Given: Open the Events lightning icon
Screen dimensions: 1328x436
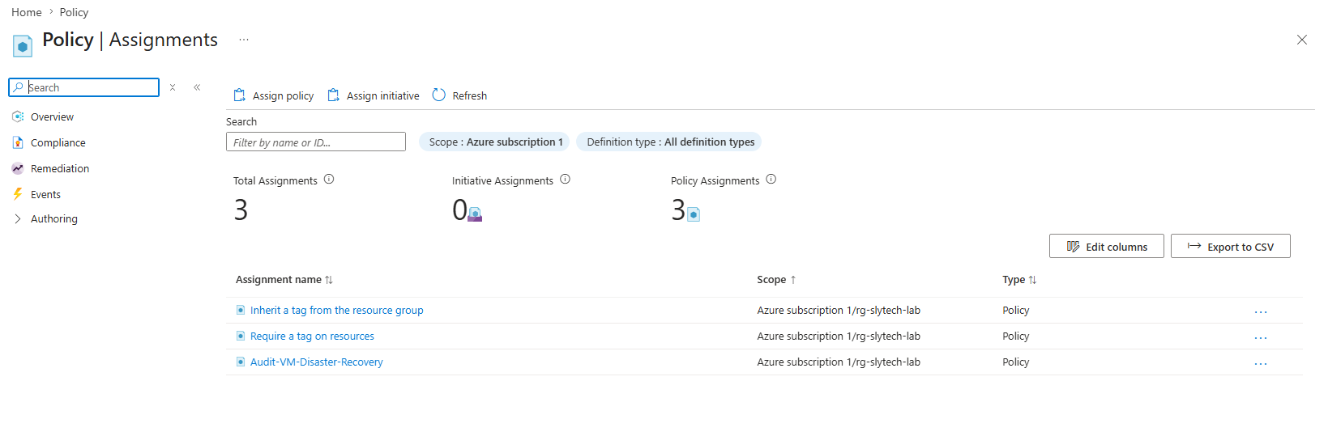Looking at the screenshot, I should [18, 194].
